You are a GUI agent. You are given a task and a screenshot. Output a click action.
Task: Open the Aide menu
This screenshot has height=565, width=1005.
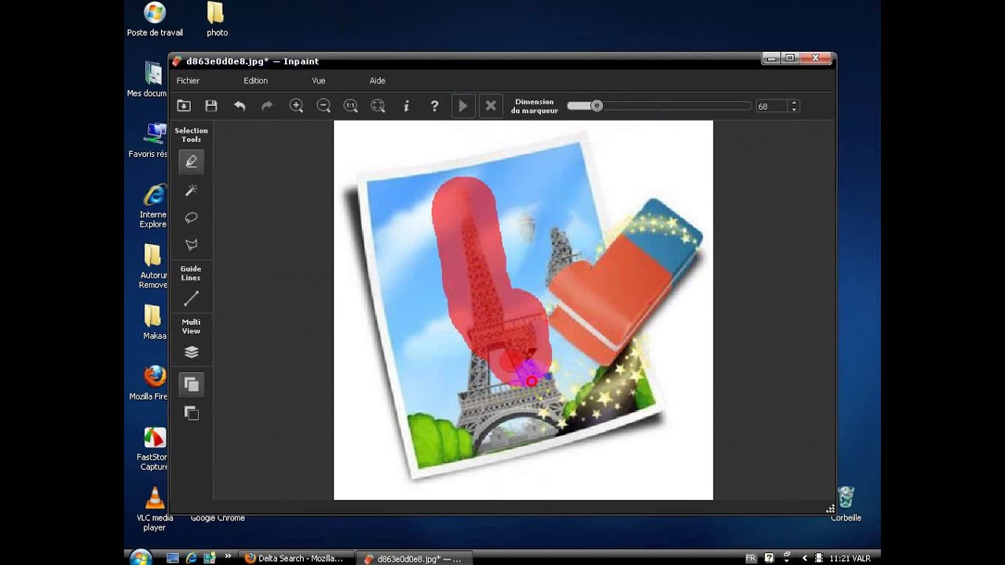[377, 81]
